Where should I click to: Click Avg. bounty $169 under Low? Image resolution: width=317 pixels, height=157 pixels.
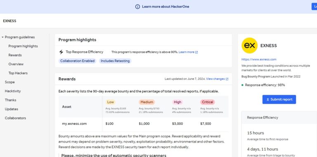pyautogui.click(x=116, y=109)
